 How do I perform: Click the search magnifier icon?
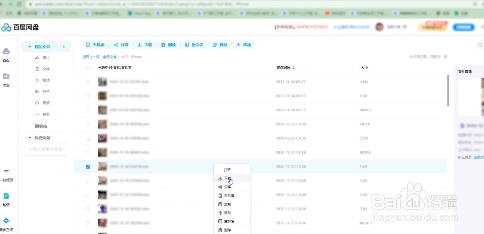pyautogui.click(x=480, y=45)
